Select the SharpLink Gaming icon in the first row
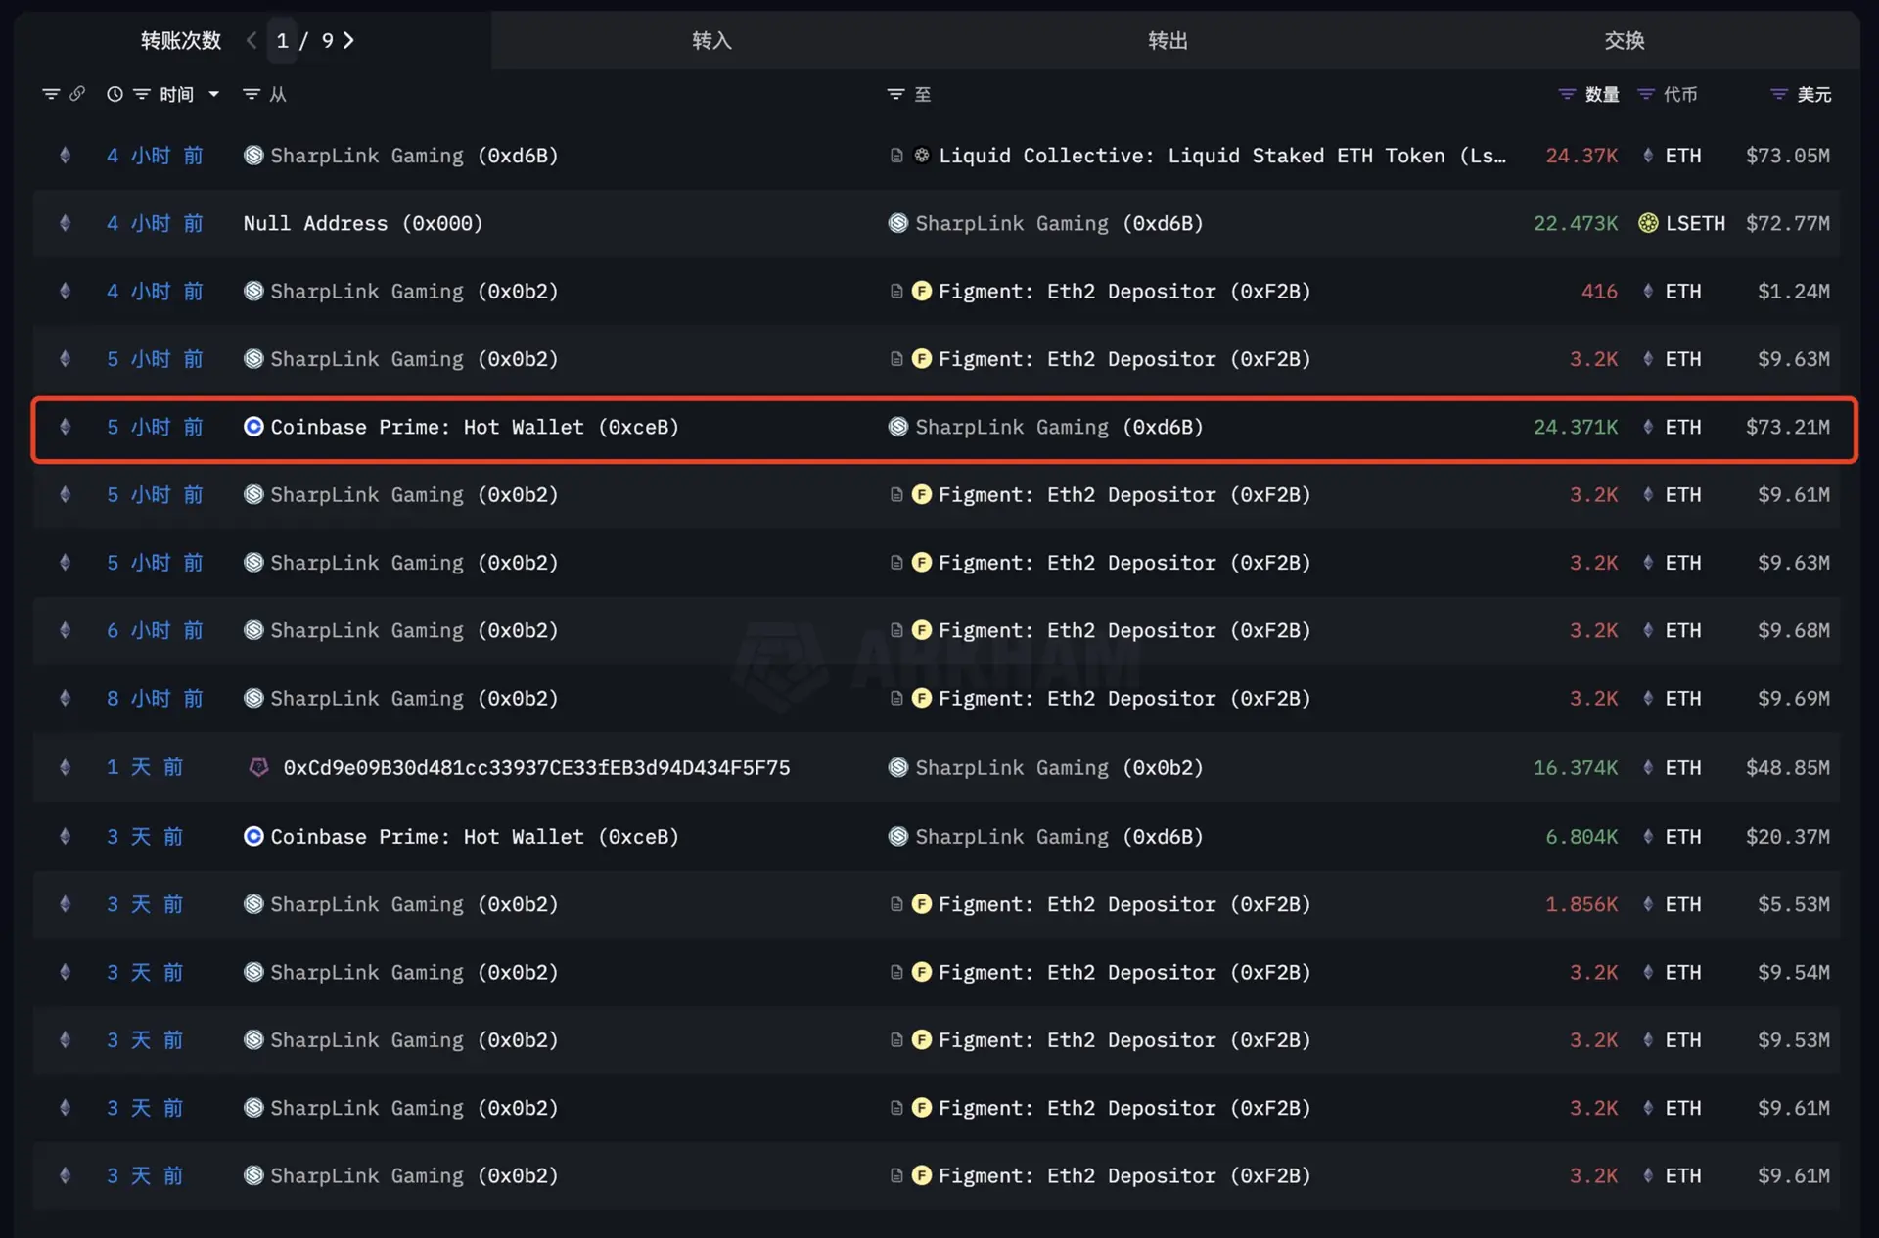 (253, 155)
